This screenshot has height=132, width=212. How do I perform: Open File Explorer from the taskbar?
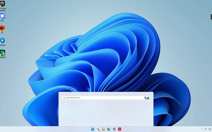[103, 129]
